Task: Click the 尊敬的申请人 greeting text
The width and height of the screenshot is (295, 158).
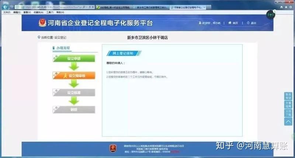Action: tap(115, 63)
